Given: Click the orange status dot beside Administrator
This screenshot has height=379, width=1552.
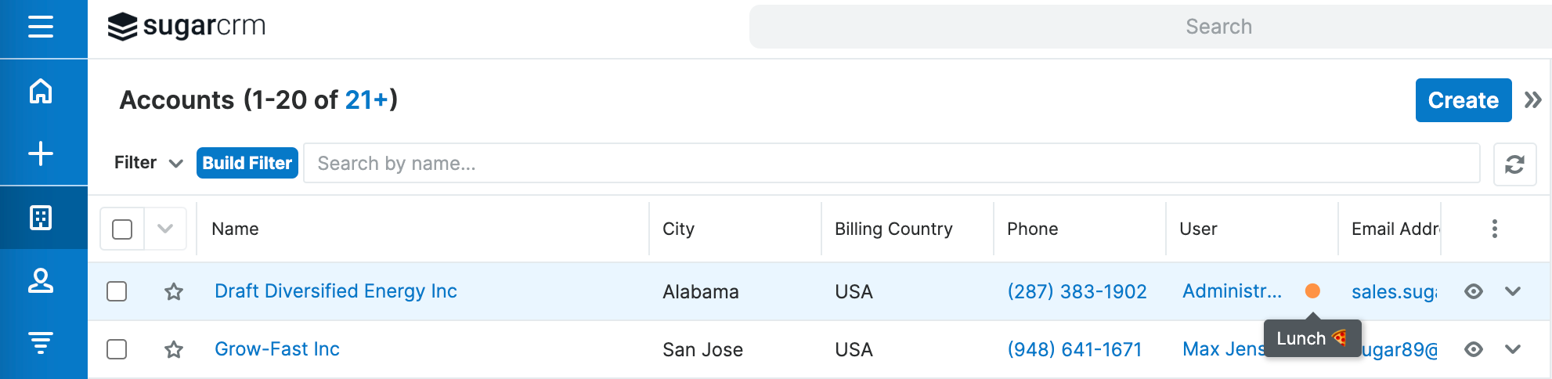Looking at the screenshot, I should coord(1313,291).
